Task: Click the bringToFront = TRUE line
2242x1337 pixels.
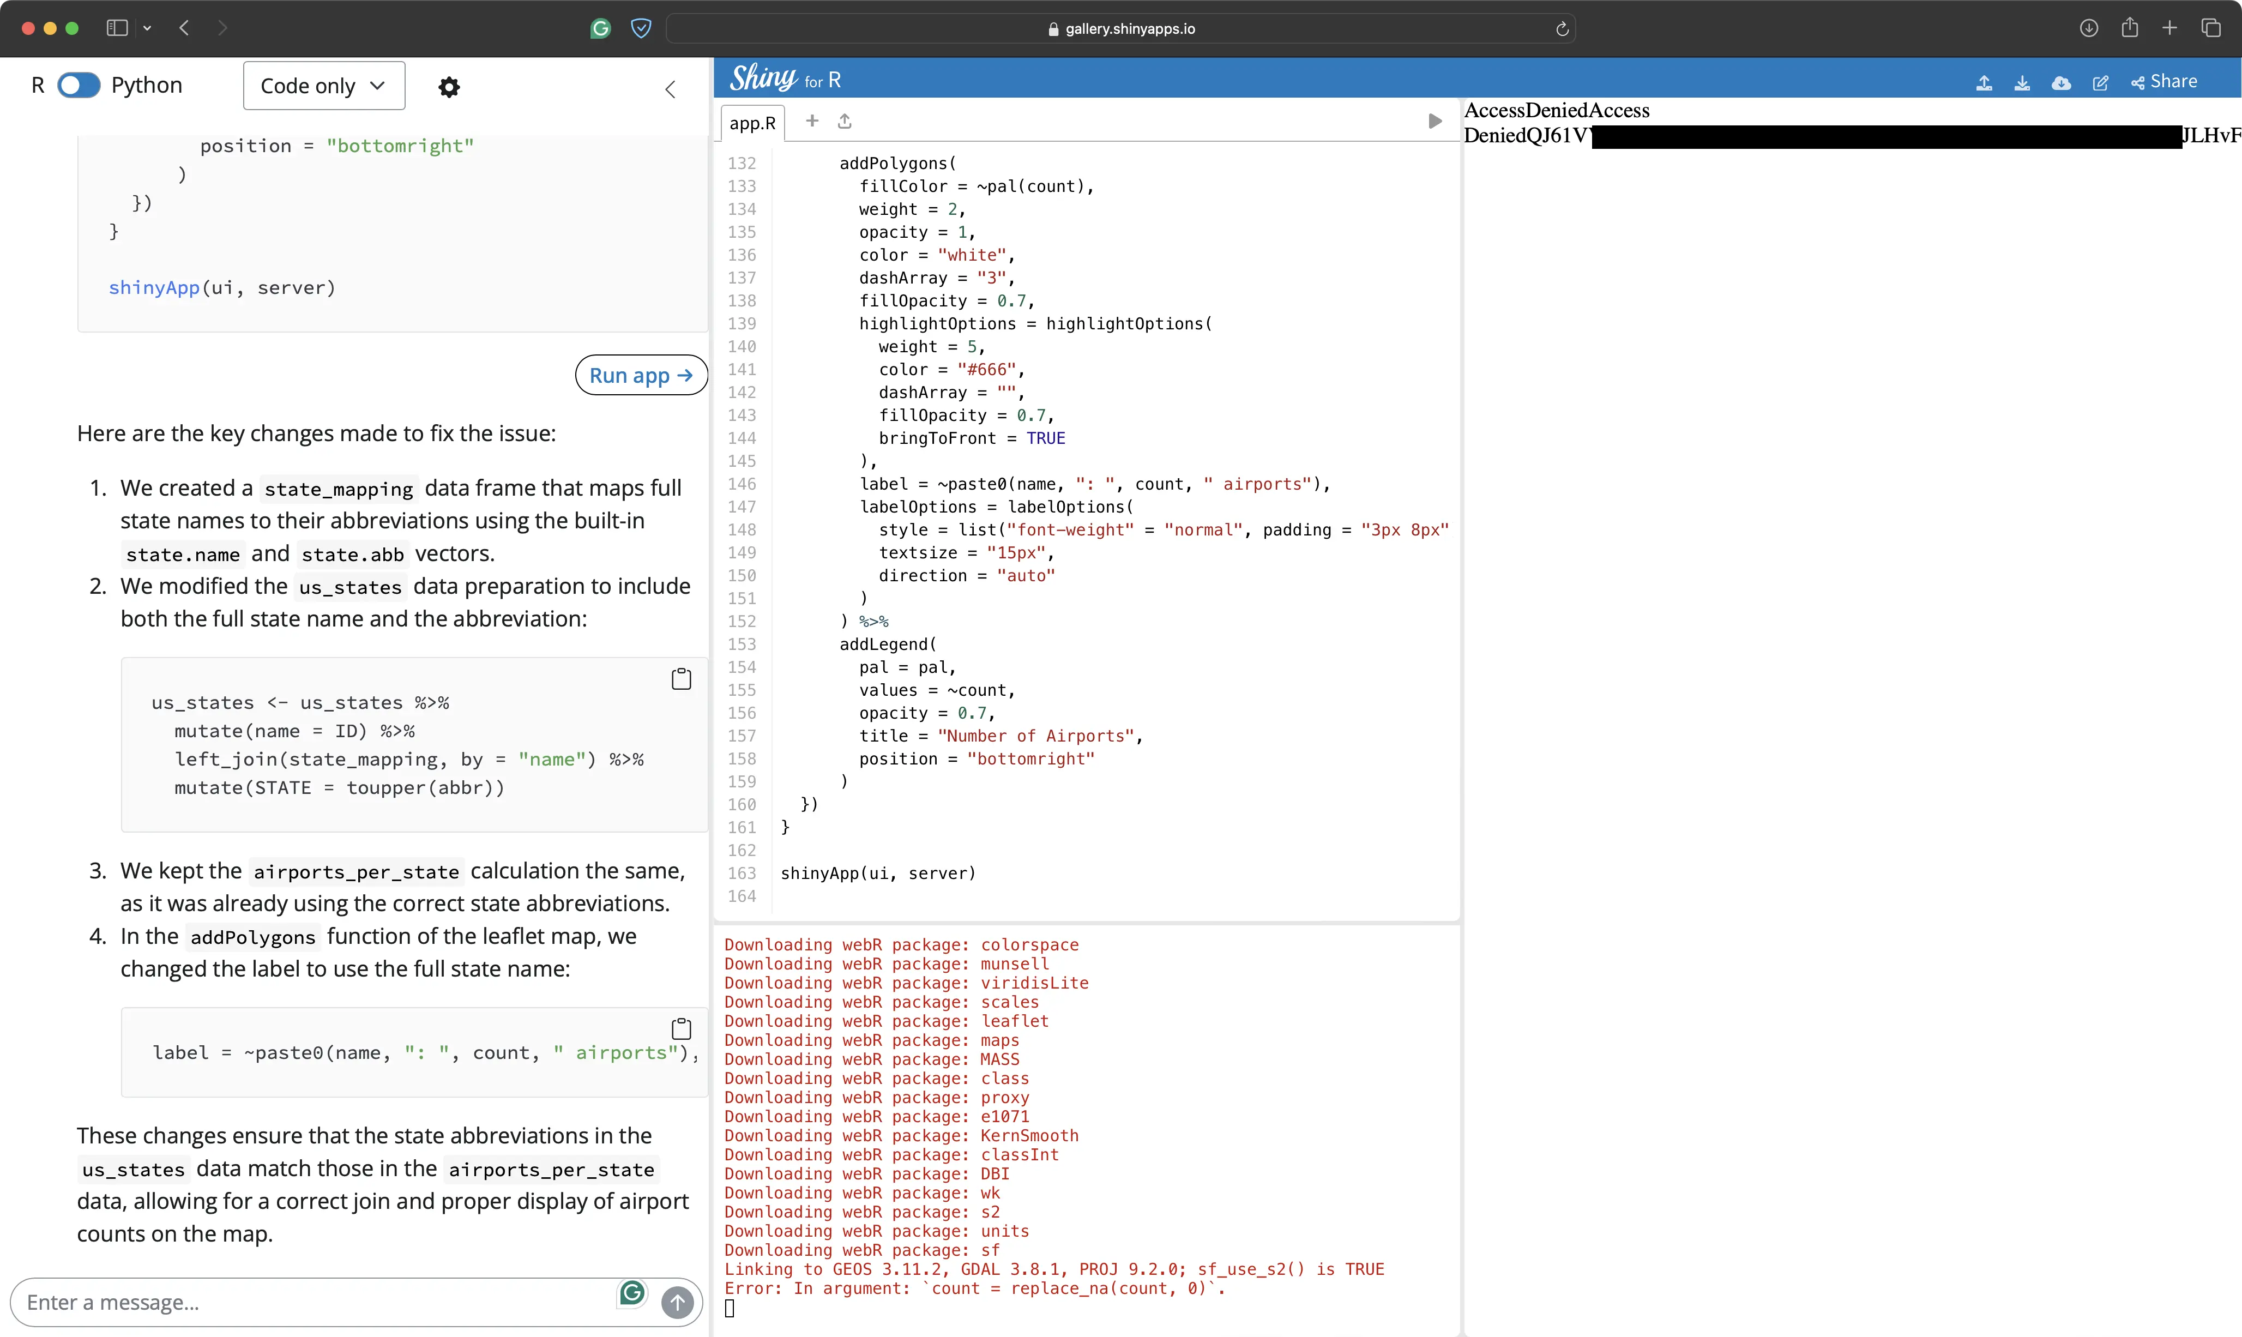Action: [x=972, y=438]
